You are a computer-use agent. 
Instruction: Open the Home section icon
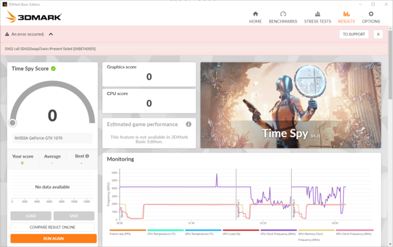point(255,14)
